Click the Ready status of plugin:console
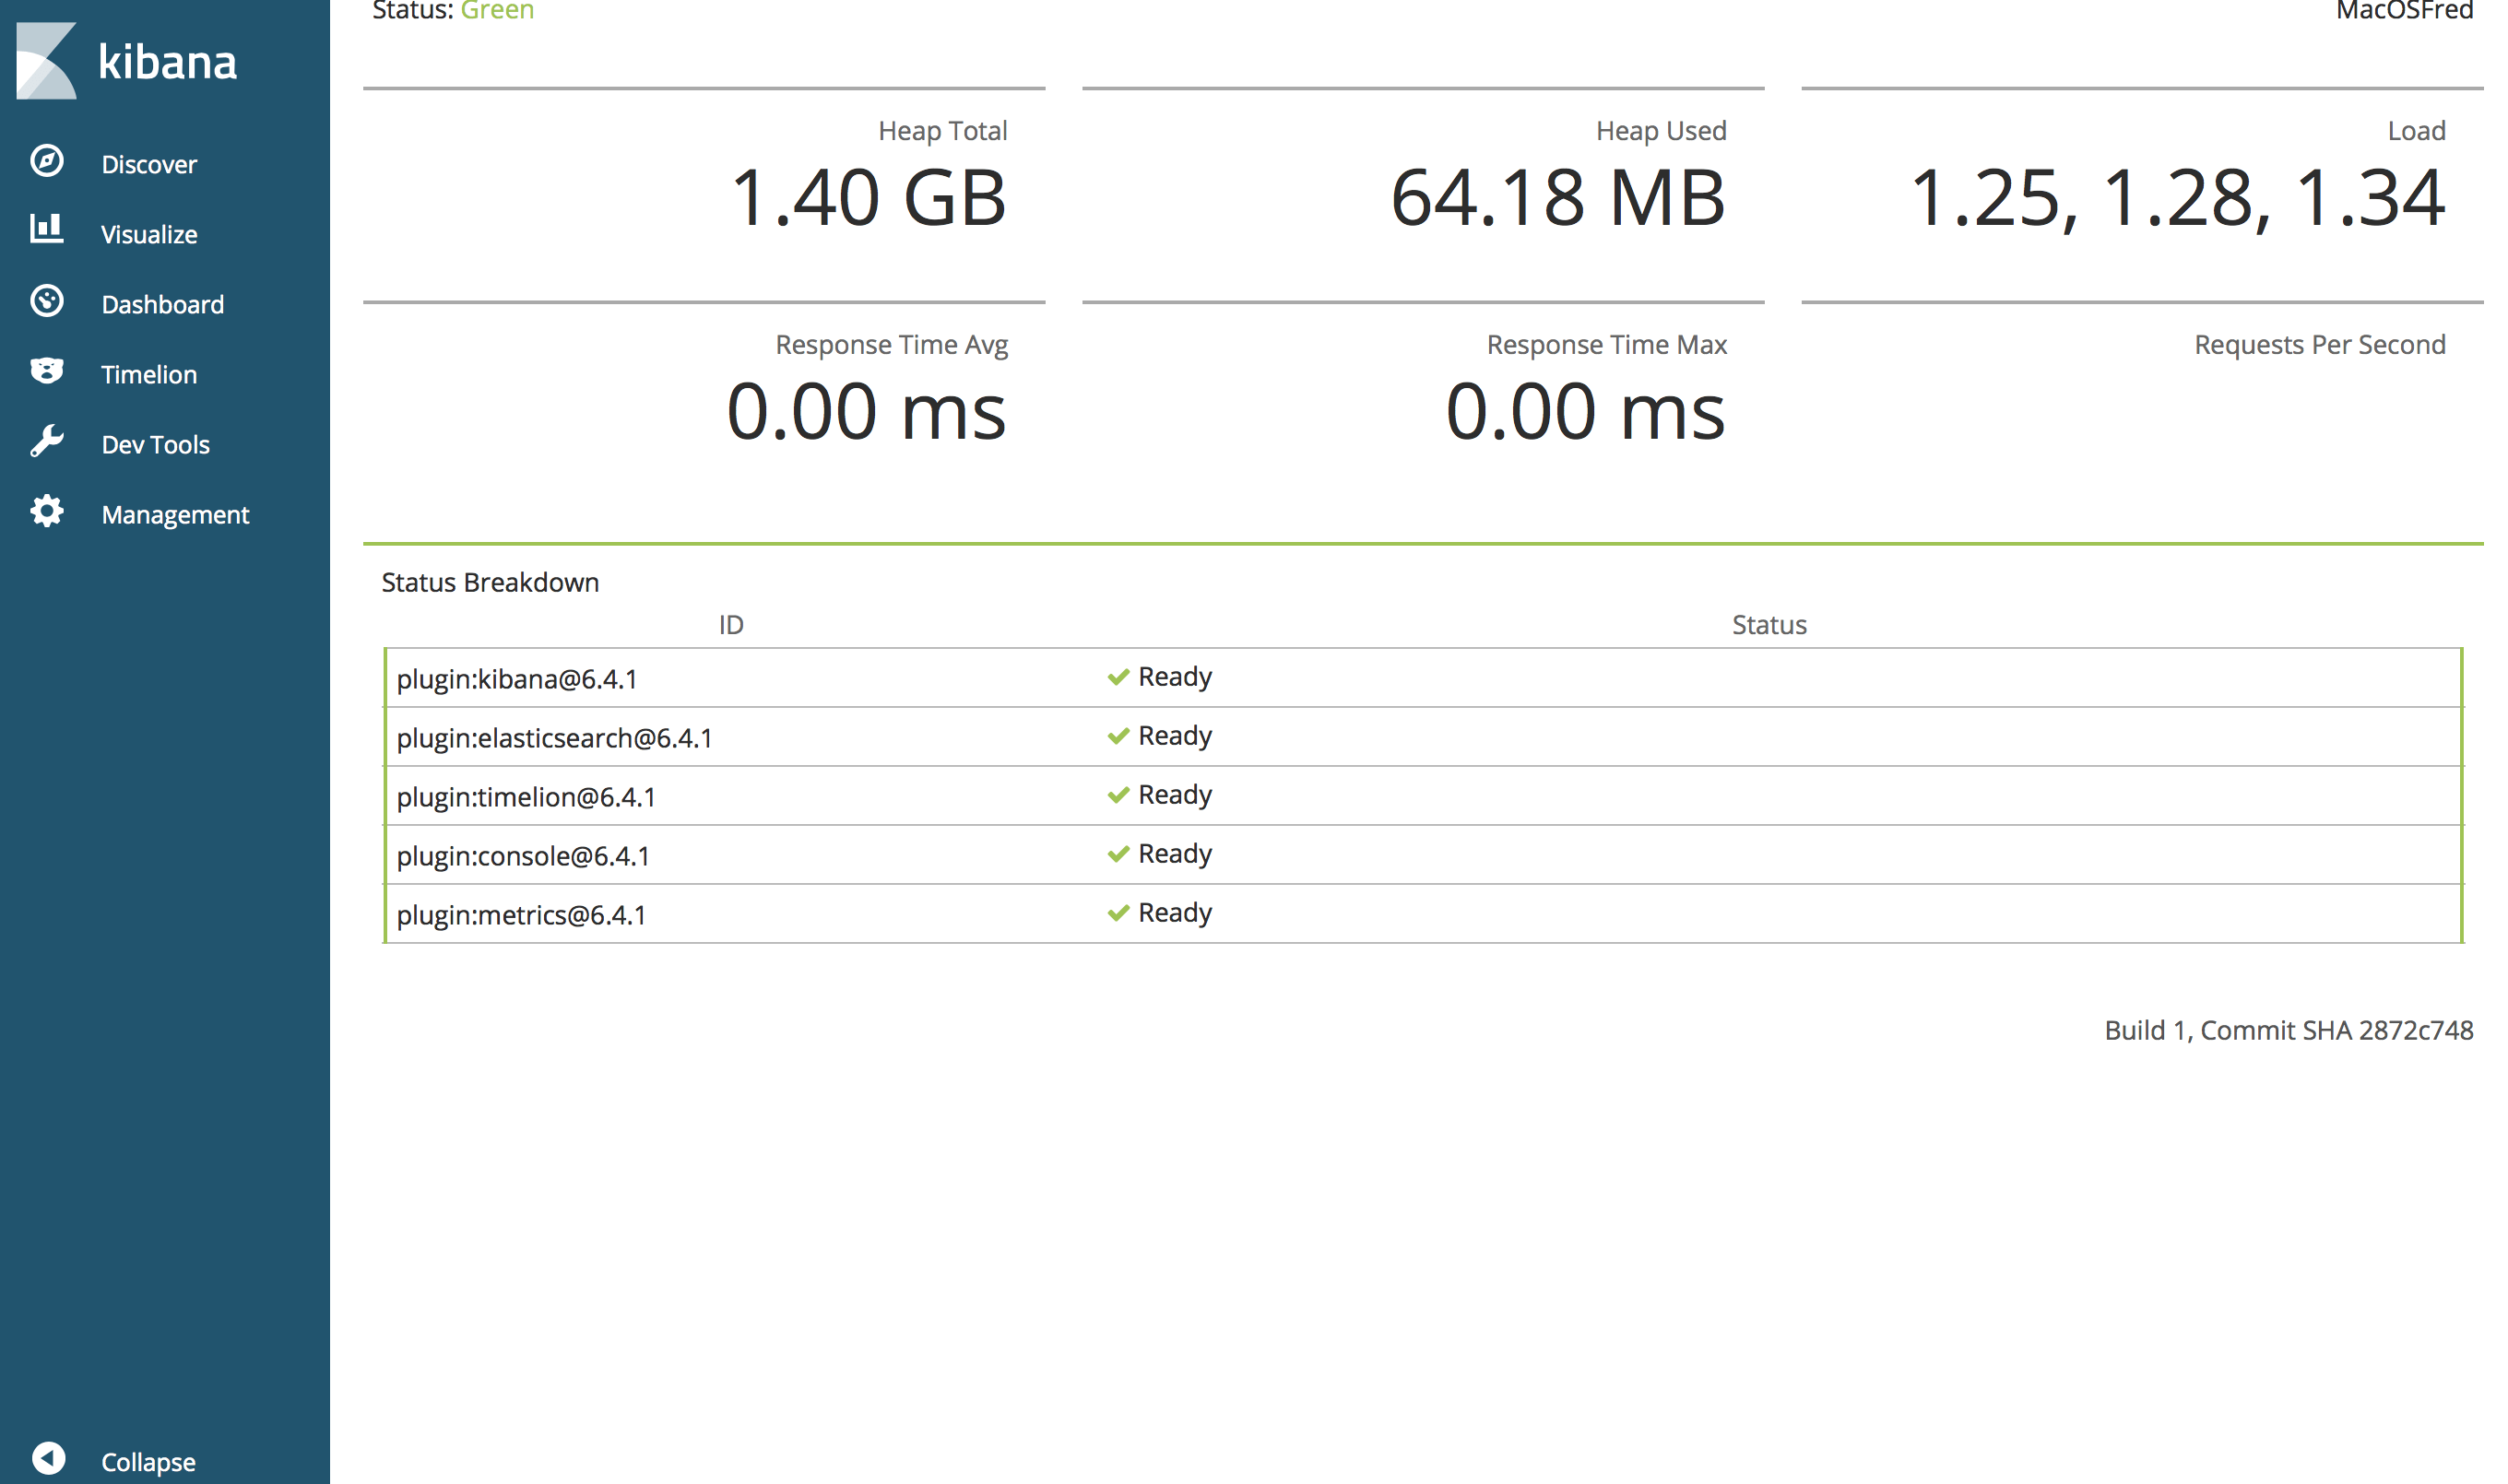The width and height of the screenshot is (2508, 1484). pyautogui.click(x=1175, y=854)
